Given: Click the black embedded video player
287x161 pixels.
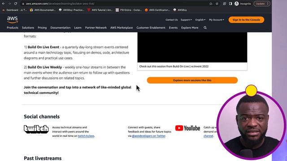Looking at the screenshot, I should (x=192, y=47).
